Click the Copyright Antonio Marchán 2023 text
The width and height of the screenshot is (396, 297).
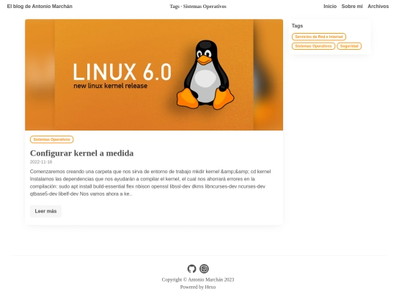point(198,279)
